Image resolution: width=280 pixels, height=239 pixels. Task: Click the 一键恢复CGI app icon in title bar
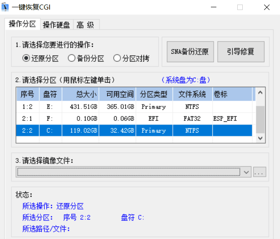point(5,7)
